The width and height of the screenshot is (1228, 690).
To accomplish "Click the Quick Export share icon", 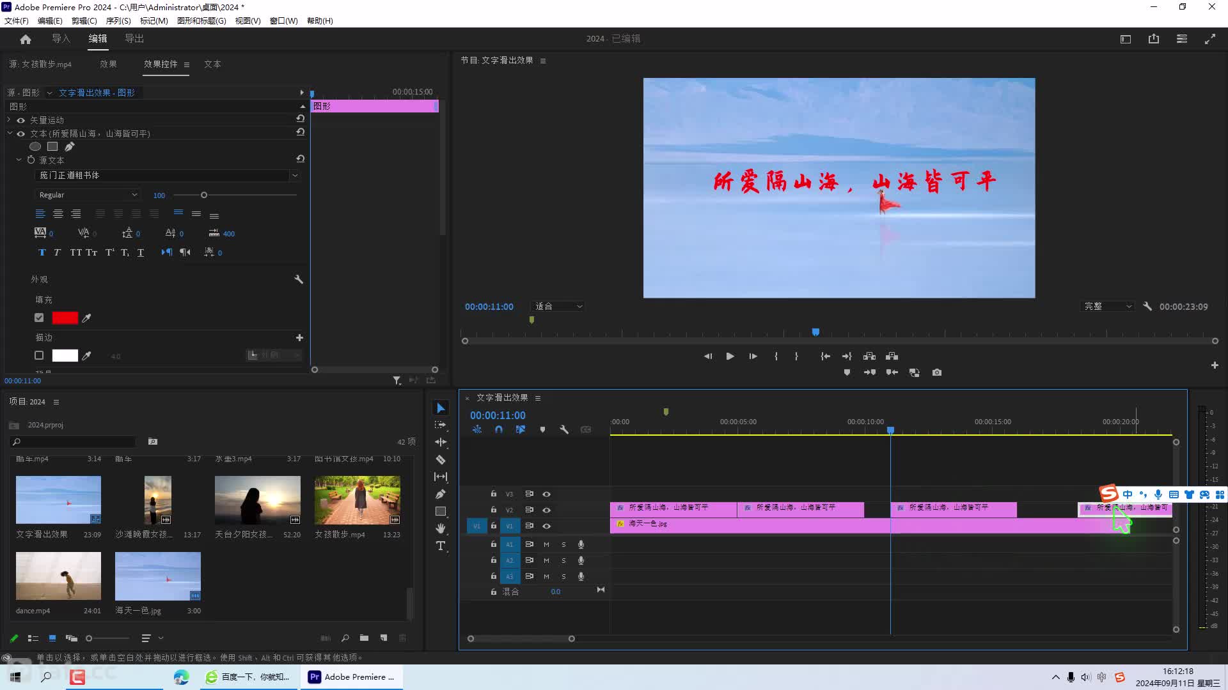I will [x=1154, y=39].
